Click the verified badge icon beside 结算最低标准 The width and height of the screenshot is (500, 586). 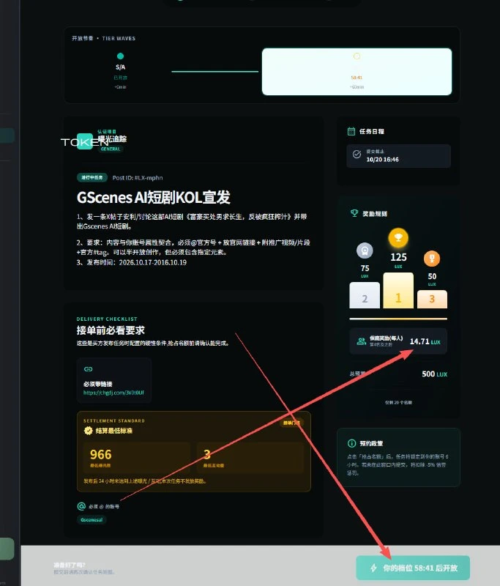click(x=88, y=431)
